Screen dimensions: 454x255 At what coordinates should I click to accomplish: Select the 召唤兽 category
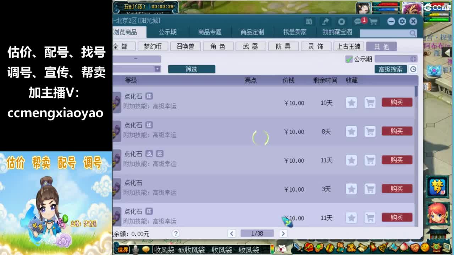186,46
